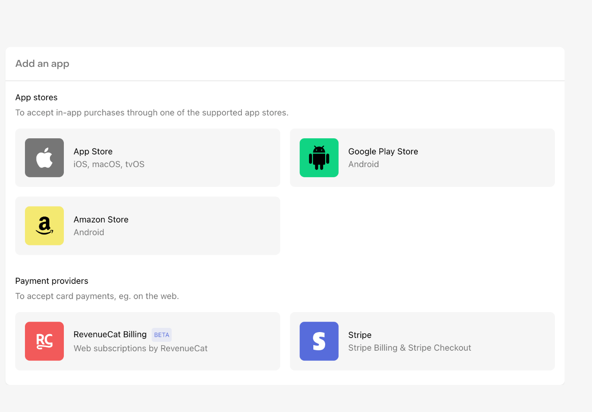Click 'Web subscriptions by RevenueCat' description
592x412 pixels.
coord(140,348)
